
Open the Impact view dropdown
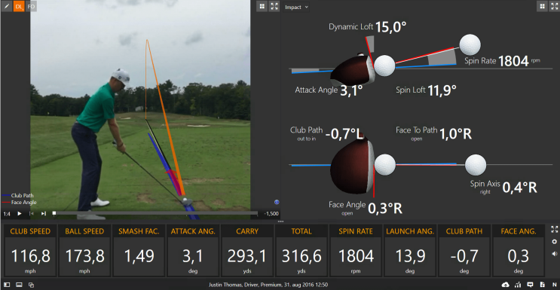(296, 7)
